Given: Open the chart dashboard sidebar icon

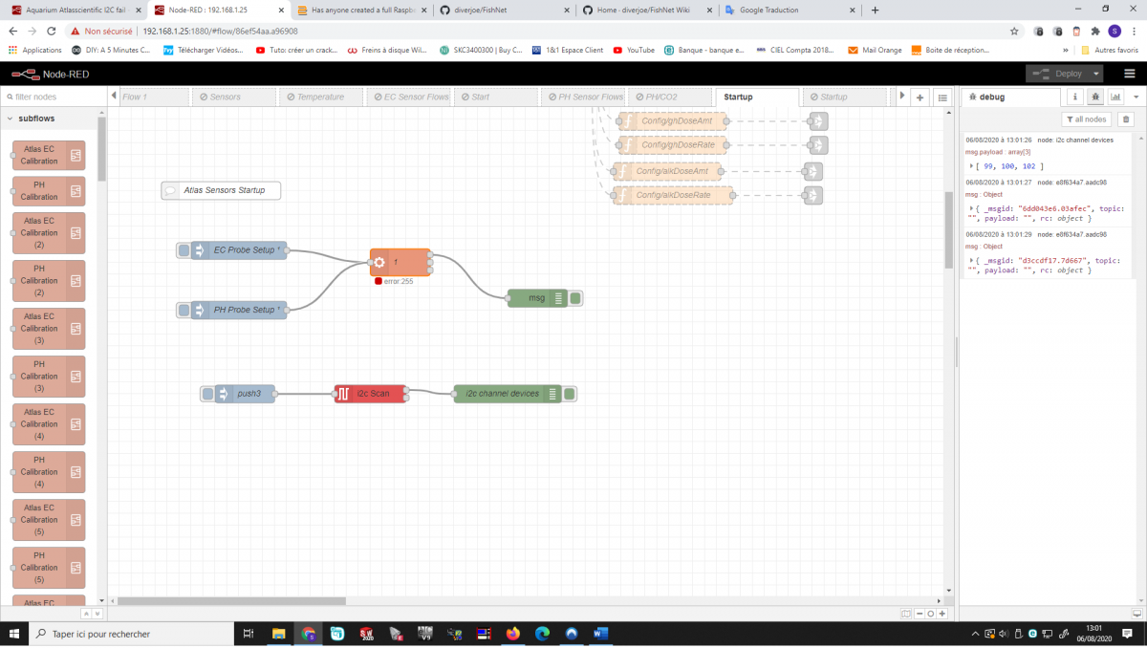Looking at the screenshot, I should coord(1115,97).
